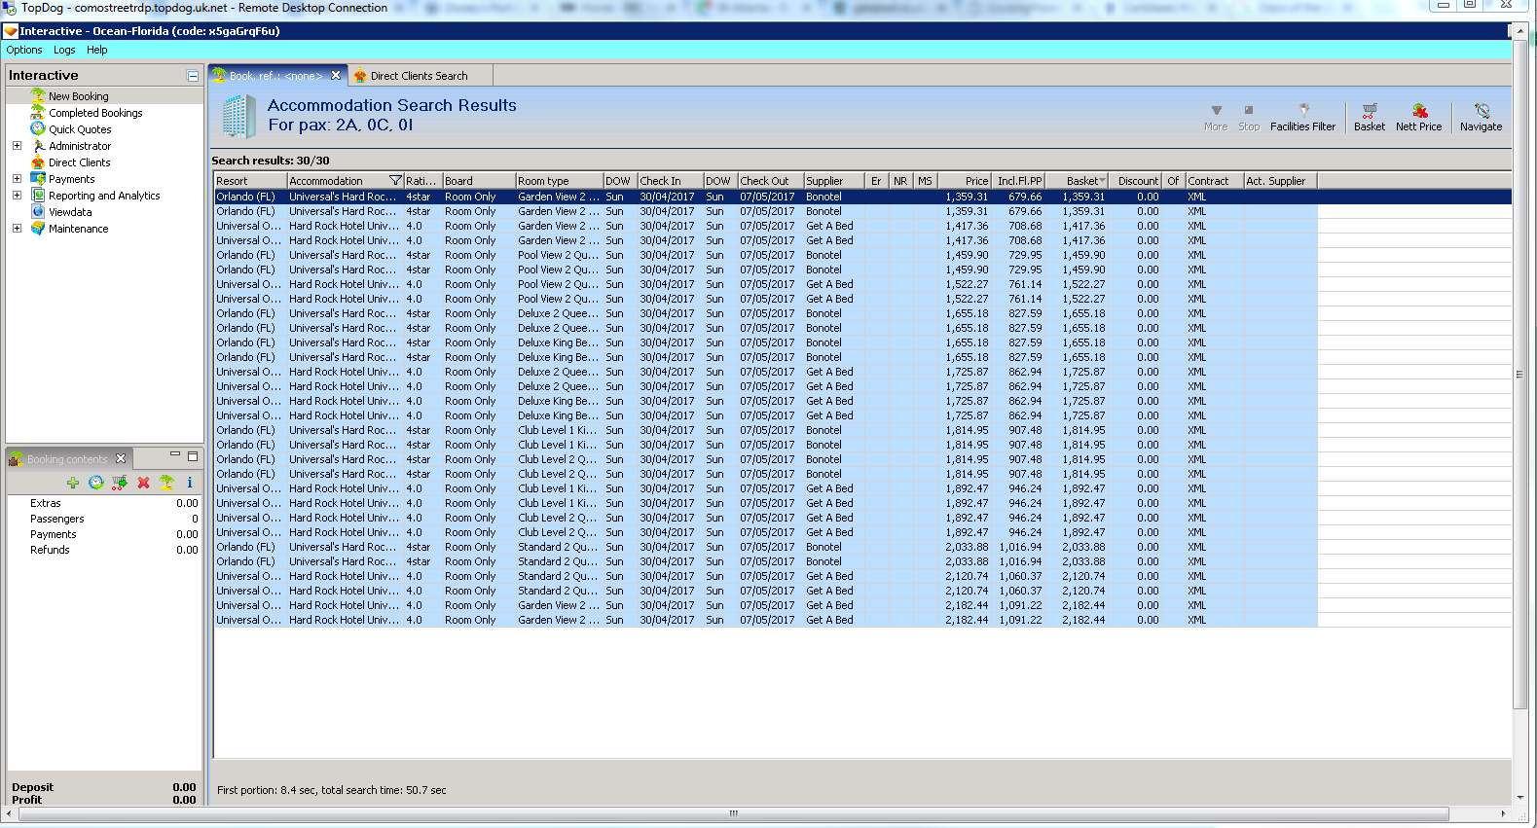Click the Viewdata globe icon
The height and width of the screenshot is (828, 1537).
[x=38, y=211]
